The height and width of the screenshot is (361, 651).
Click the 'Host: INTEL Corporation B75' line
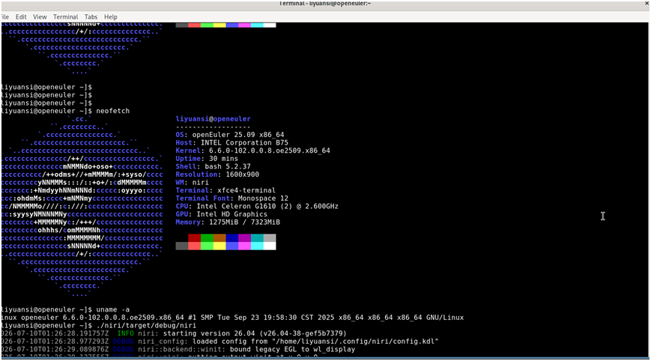click(231, 143)
